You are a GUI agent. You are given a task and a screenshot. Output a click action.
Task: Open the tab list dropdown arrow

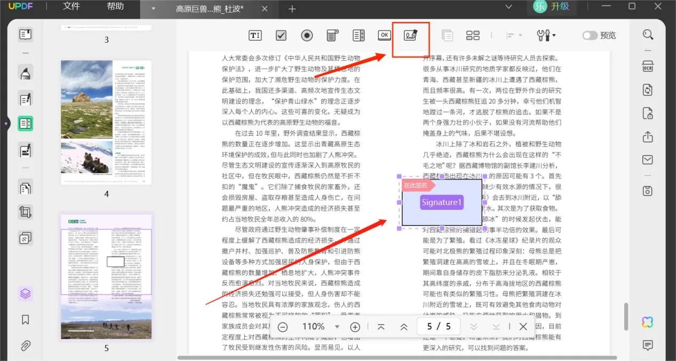[154, 9]
